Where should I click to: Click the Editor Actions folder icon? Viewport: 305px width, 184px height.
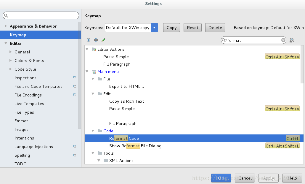[x=94, y=49]
